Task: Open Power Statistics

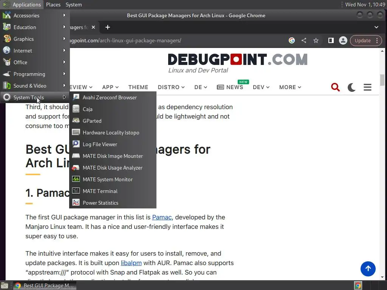Action: (113, 203)
